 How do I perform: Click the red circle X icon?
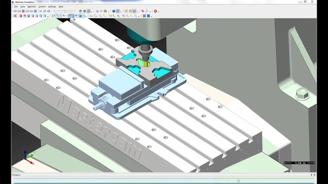pyautogui.click(x=155, y=11)
